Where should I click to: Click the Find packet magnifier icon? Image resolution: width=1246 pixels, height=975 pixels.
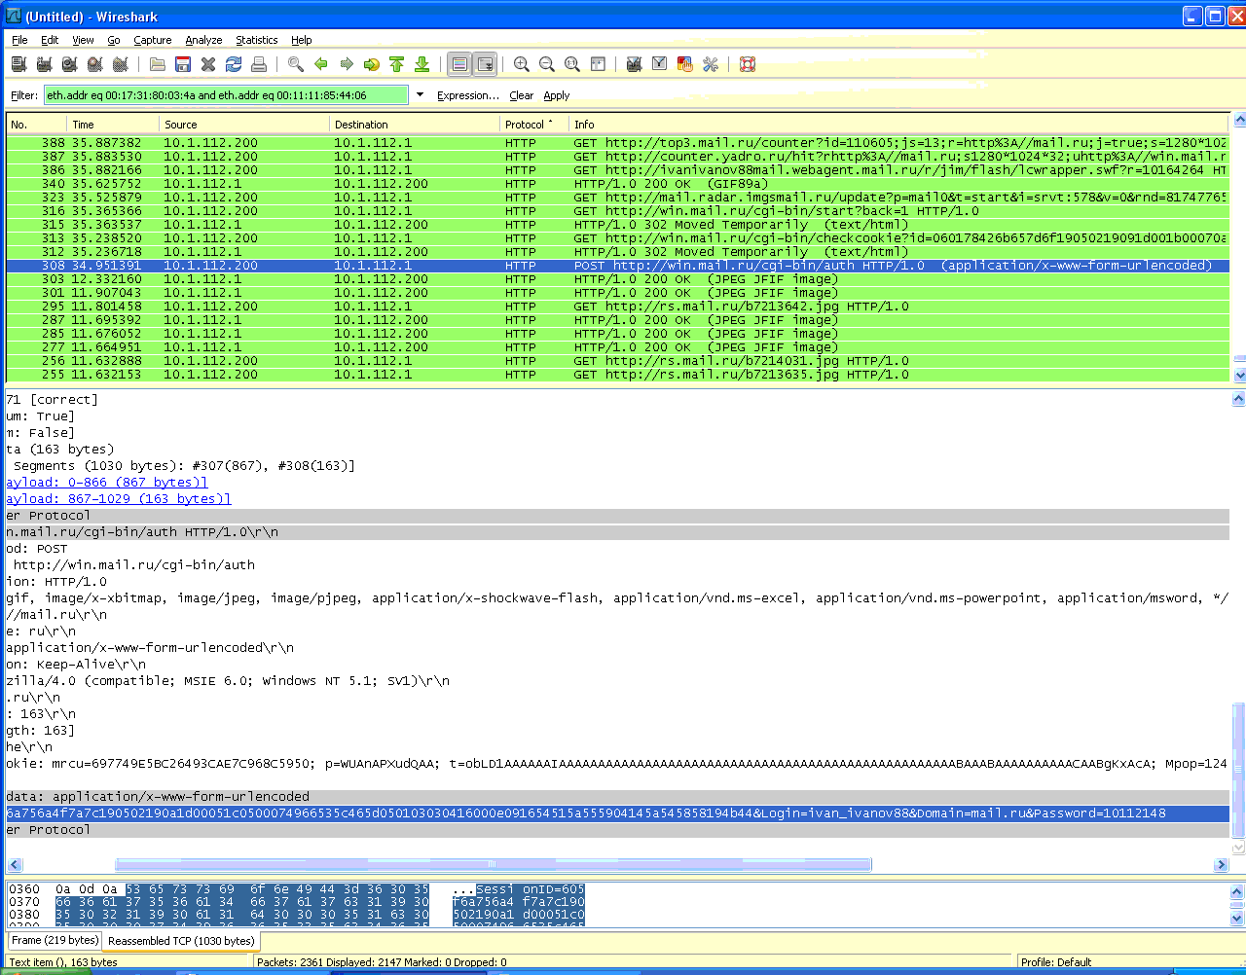295,64
